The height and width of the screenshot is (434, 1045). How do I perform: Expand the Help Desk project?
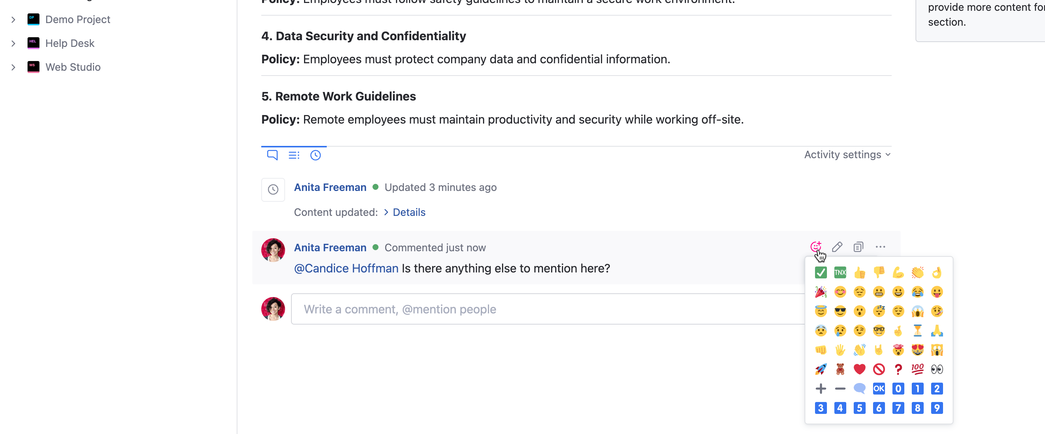pyautogui.click(x=13, y=44)
